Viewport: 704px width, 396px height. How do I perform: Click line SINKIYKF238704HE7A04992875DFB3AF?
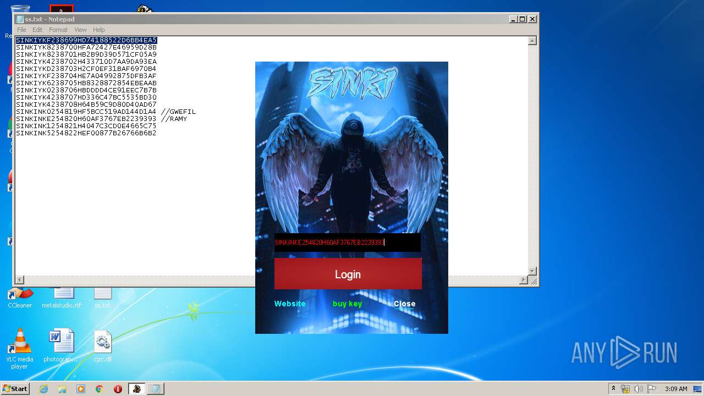[x=86, y=76]
